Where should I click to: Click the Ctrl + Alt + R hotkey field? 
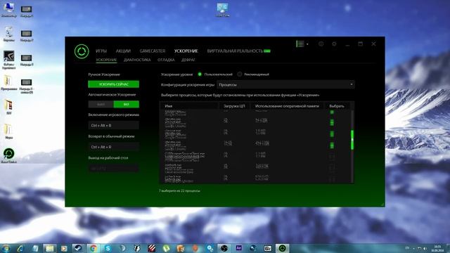click(114, 147)
